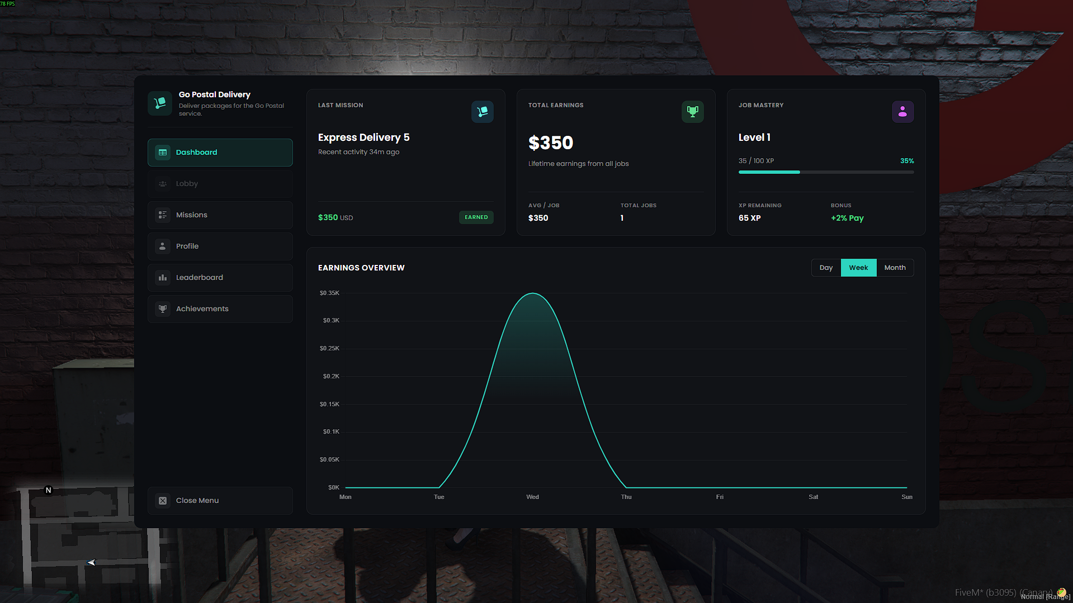Open the Missions menu item
This screenshot has height=603, width=1073.
[220, 215]
